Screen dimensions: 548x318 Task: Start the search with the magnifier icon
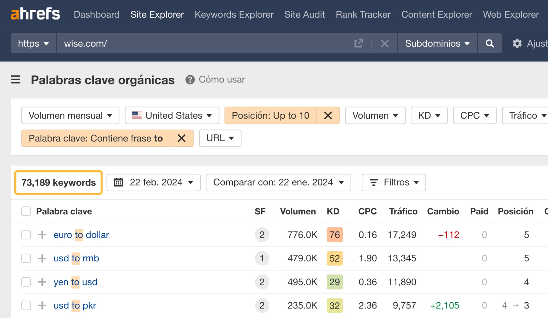click(490, 43)
